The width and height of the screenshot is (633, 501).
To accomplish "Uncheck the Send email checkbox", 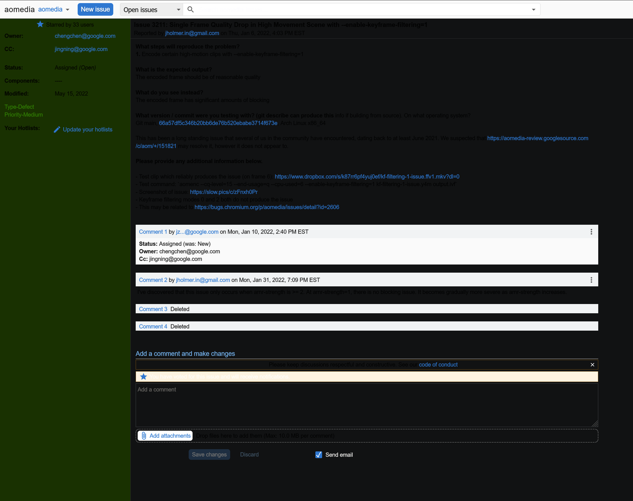I will (318, 455).
